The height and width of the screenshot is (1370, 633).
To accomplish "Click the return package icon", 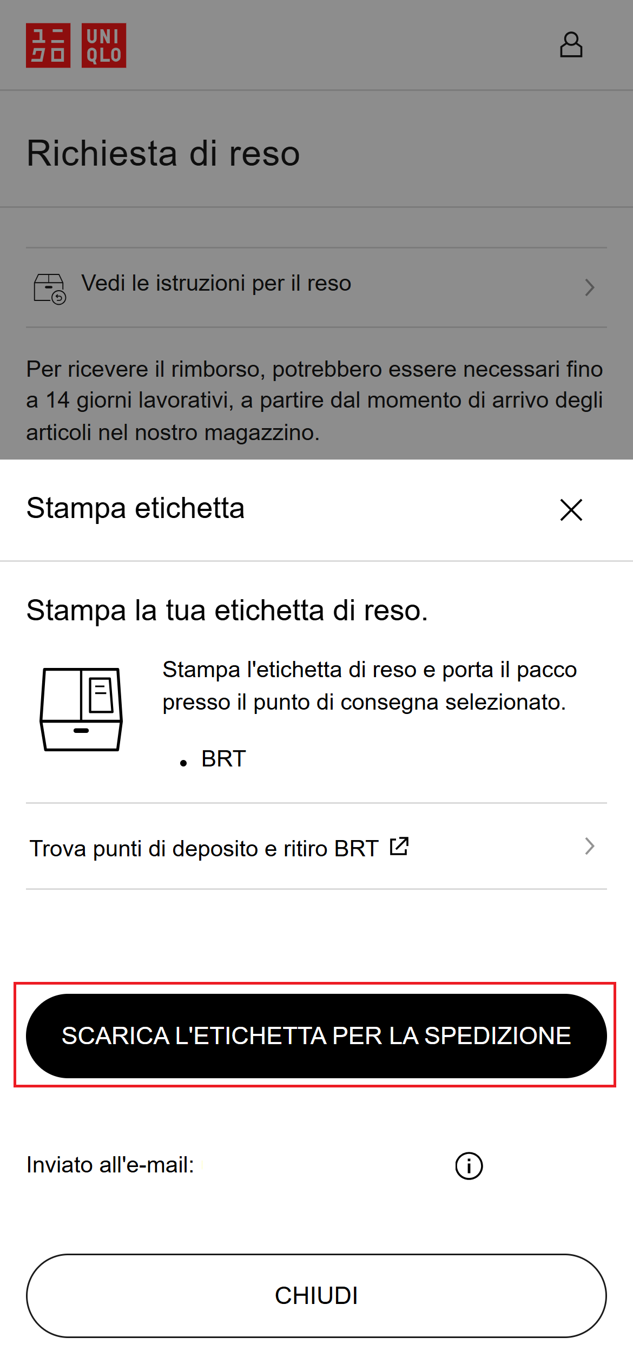I will coord(50,288).
